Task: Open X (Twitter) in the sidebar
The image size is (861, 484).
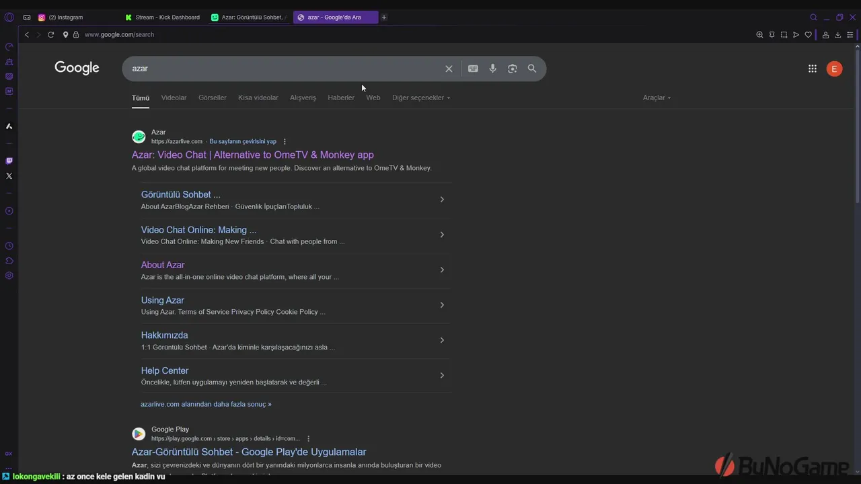Action: (9, 175)
